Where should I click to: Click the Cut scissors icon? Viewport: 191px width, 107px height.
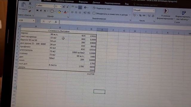(x=30, y=4)
